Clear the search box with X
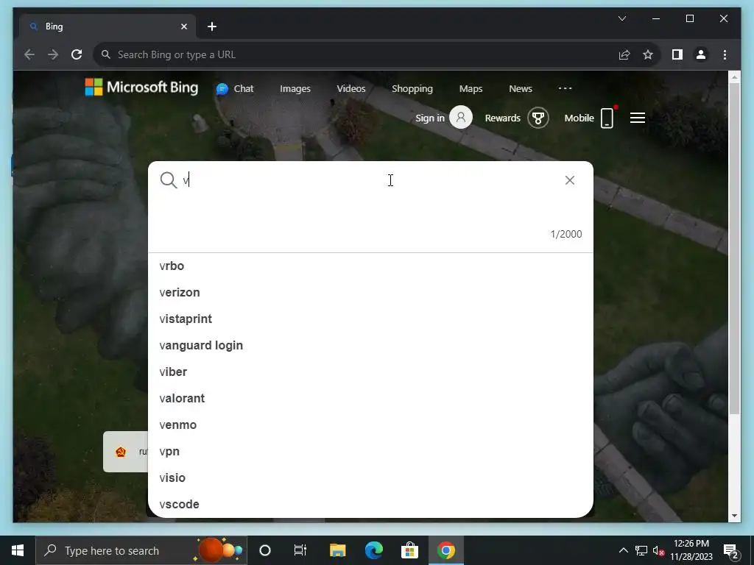This screenshot has width=754, height=565. pos(570,180)
